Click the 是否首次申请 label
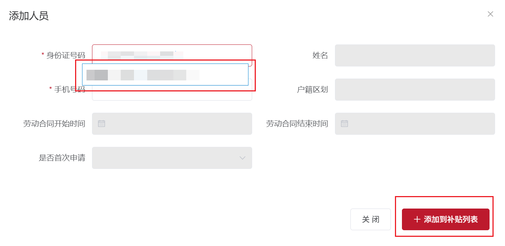The width and height of the screenshot is (505, 246). [x=62, y=158]
